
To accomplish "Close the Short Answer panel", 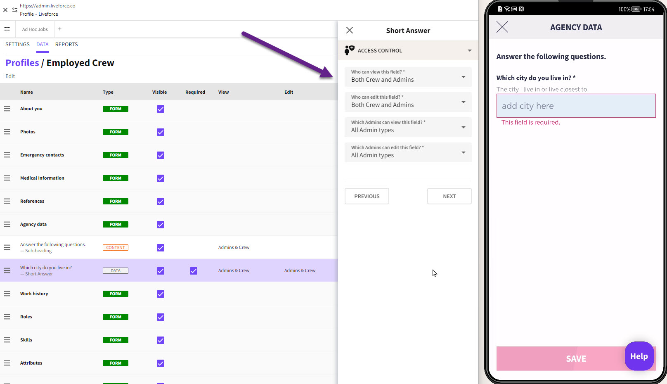I will tap(350, 30).
